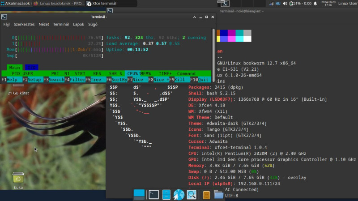Open the Kuka trash desktop icon
The height and width of the screenshot is (201, 358).
tap(18, 180)
